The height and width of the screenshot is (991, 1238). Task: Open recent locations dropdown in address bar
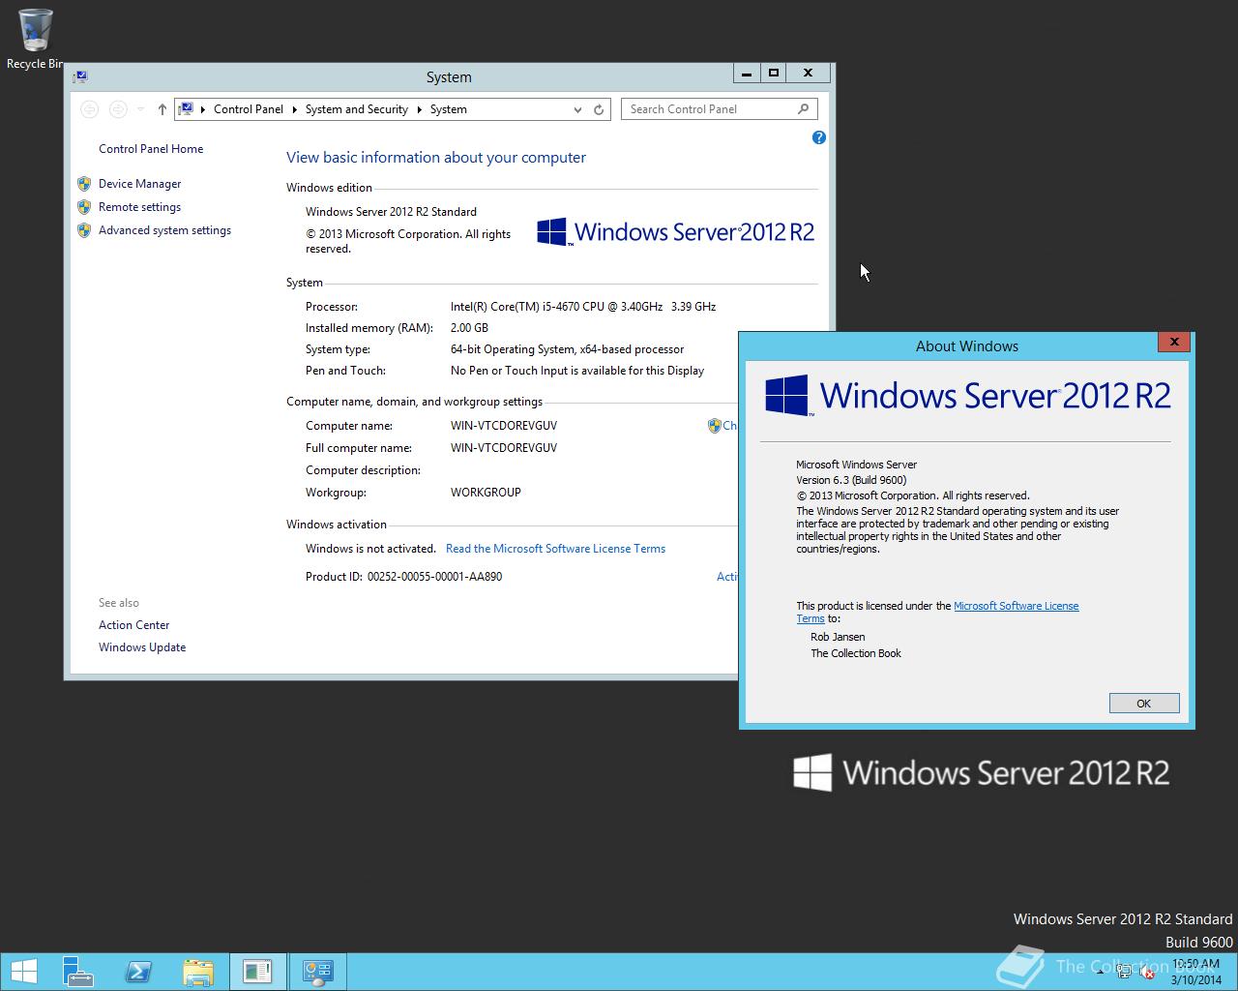tap(140, 108)
